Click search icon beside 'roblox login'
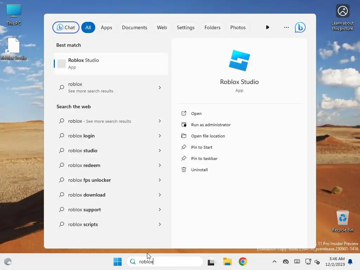 point(62,136)
